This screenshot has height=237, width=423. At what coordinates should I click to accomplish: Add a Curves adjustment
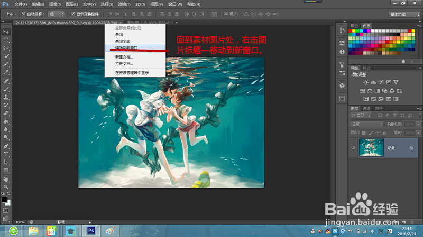[381, 82]
